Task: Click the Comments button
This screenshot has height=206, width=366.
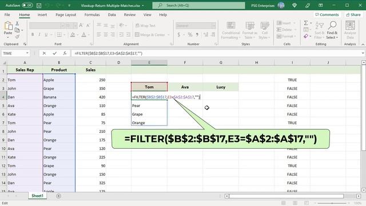Action: (x=327, y=15)
